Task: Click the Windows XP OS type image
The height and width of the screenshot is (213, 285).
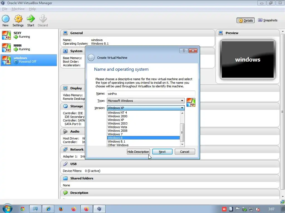Action: click(x=191, y=102)
